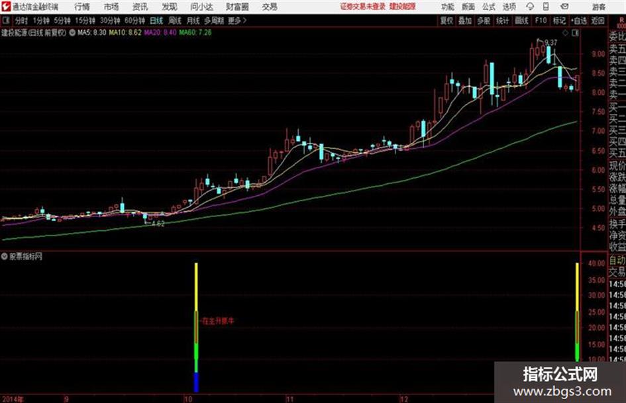Expand the indicator dropdown beside 建投能源 title
This screenshot has width=626, height=403.
[72, 32]
